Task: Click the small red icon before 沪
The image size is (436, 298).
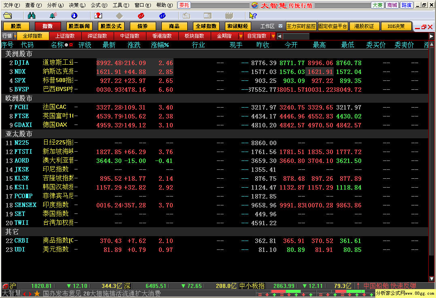Action: [5, 286]
